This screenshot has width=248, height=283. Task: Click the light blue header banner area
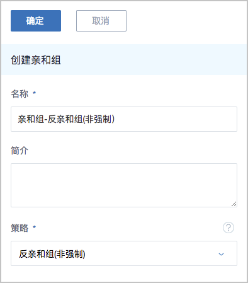click(x=124, y=59)
